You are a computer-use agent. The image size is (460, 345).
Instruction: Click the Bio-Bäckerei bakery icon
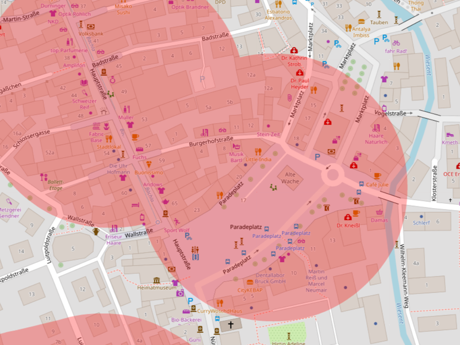tap(186, 312)
